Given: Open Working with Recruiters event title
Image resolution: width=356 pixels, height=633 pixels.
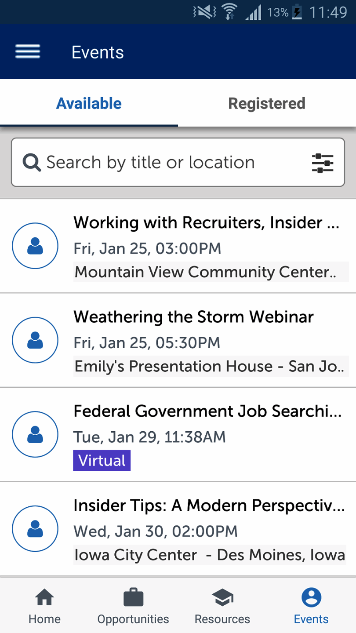Looking at the screenshot, I should click(206, 223).
